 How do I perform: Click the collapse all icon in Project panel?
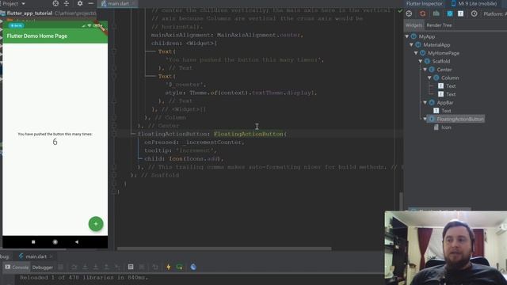[x=67, y=3]
